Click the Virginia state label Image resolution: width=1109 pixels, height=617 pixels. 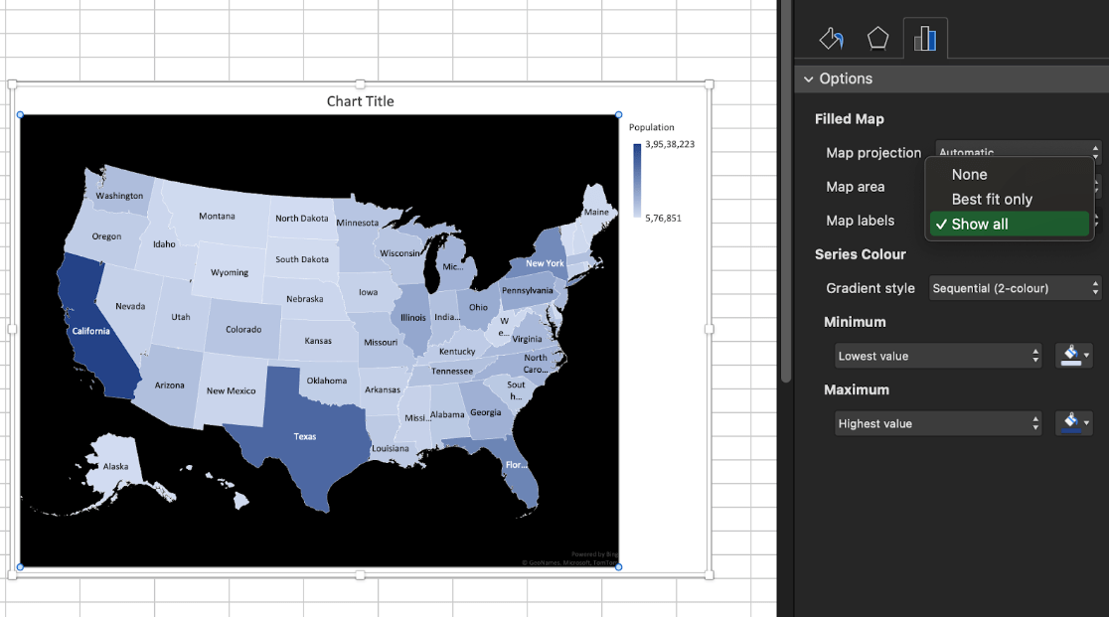[527, 339]
